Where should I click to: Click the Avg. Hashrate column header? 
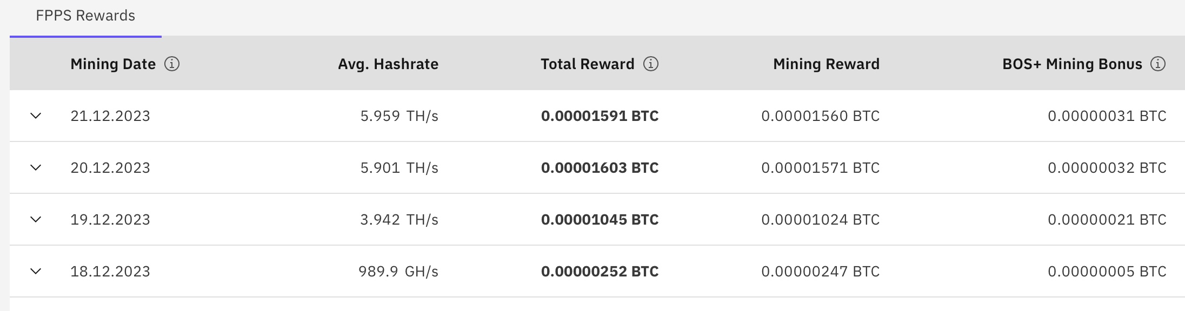pyautogui.click(x=388, y=64)
